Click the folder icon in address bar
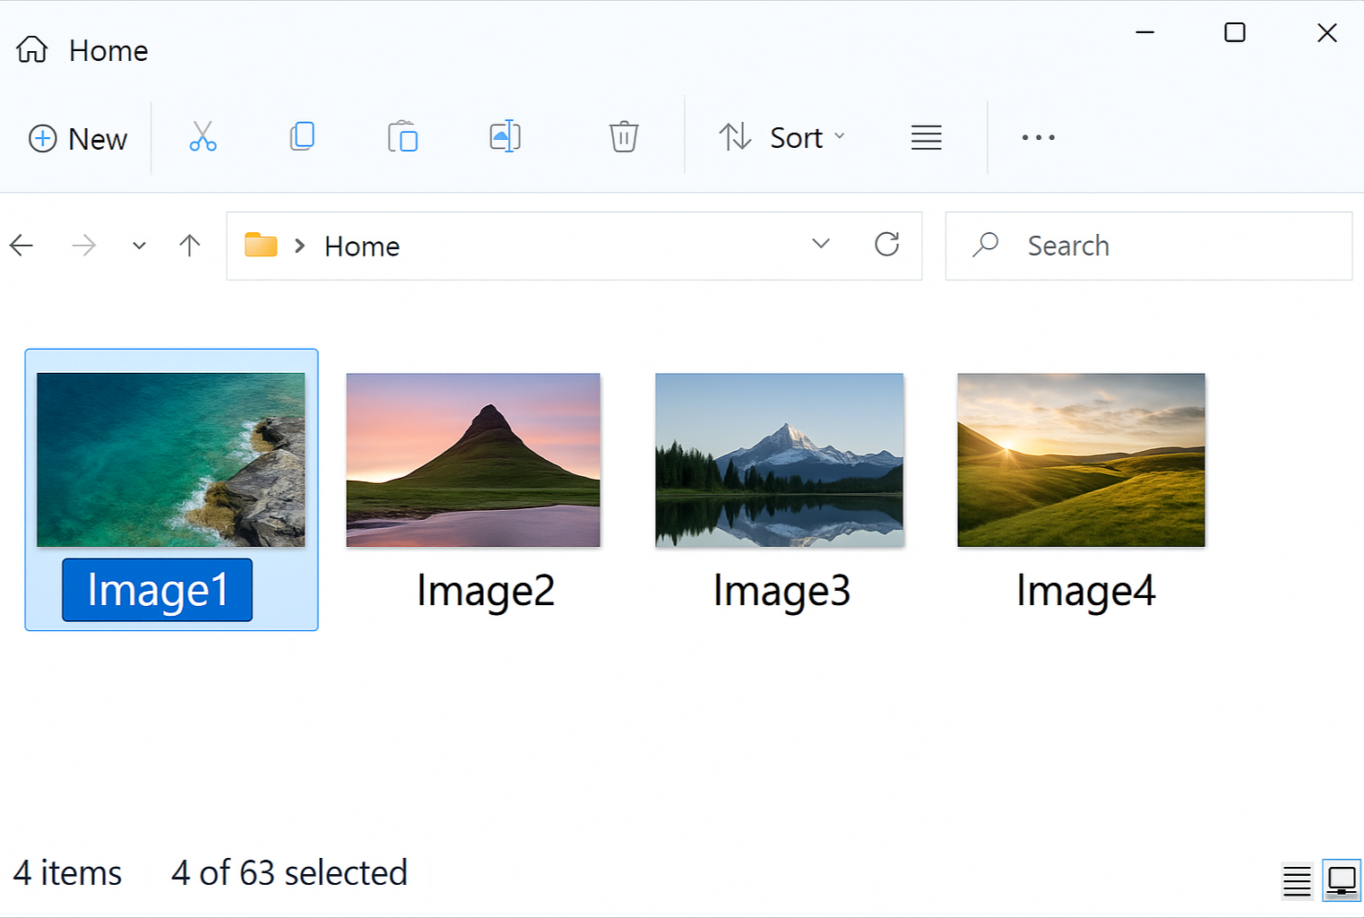 point(261,245)
